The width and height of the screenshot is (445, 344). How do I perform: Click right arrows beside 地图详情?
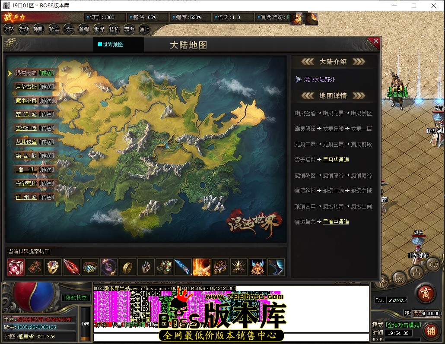359,95
